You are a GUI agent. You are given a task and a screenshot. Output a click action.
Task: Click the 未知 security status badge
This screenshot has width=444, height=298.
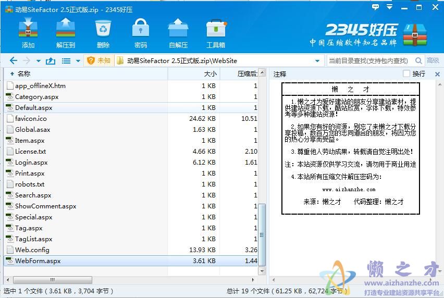tap(99, 60)
